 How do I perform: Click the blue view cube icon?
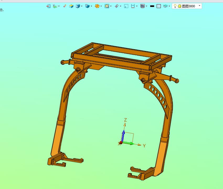point(78,6)
